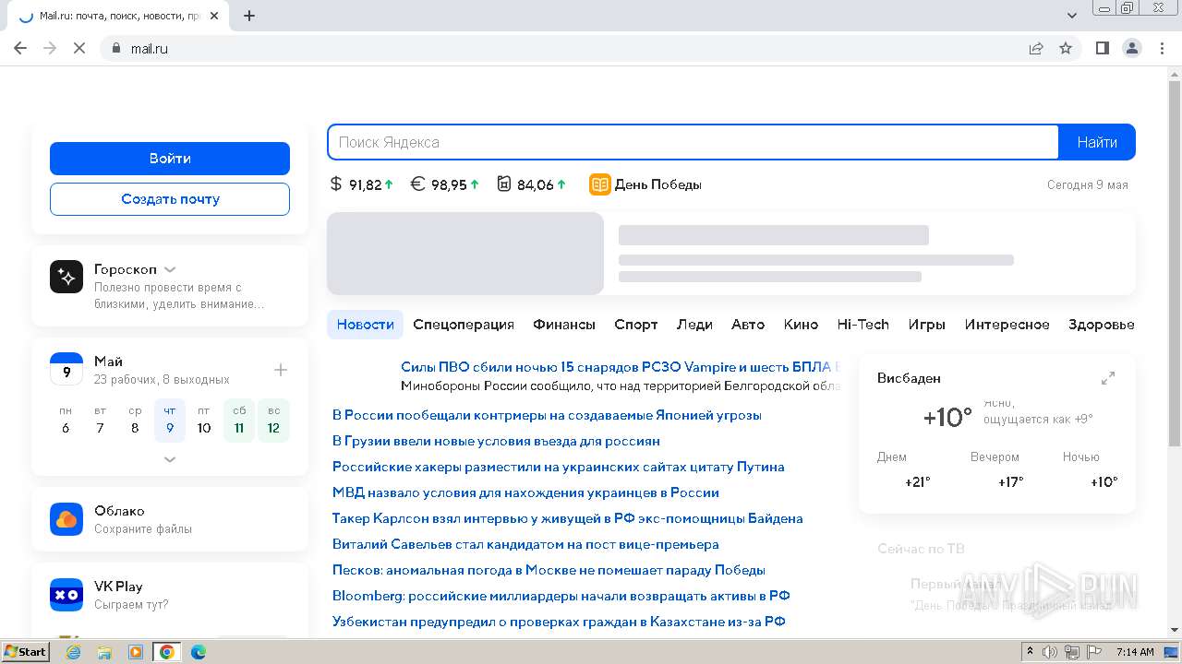
Task: Open the Horoscope sparkle icon
Action: click(66, 277)
